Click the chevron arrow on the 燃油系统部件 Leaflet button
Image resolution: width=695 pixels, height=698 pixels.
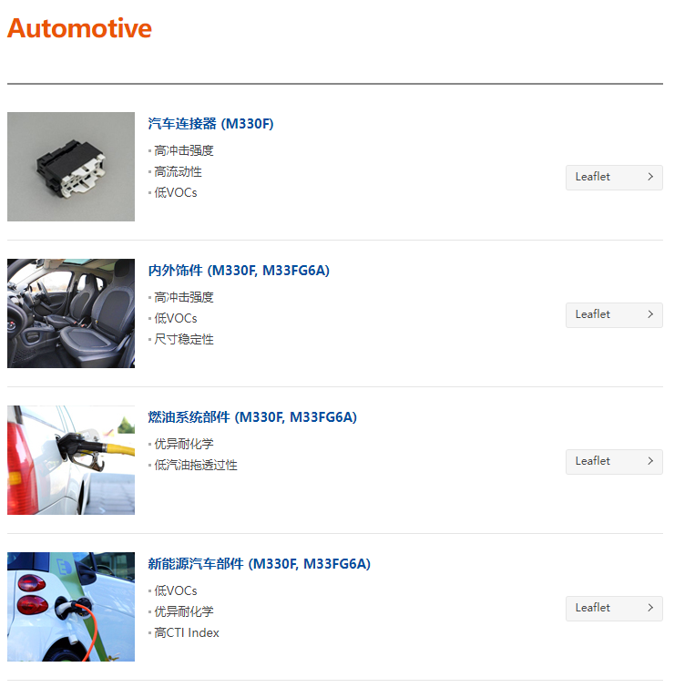650,461
